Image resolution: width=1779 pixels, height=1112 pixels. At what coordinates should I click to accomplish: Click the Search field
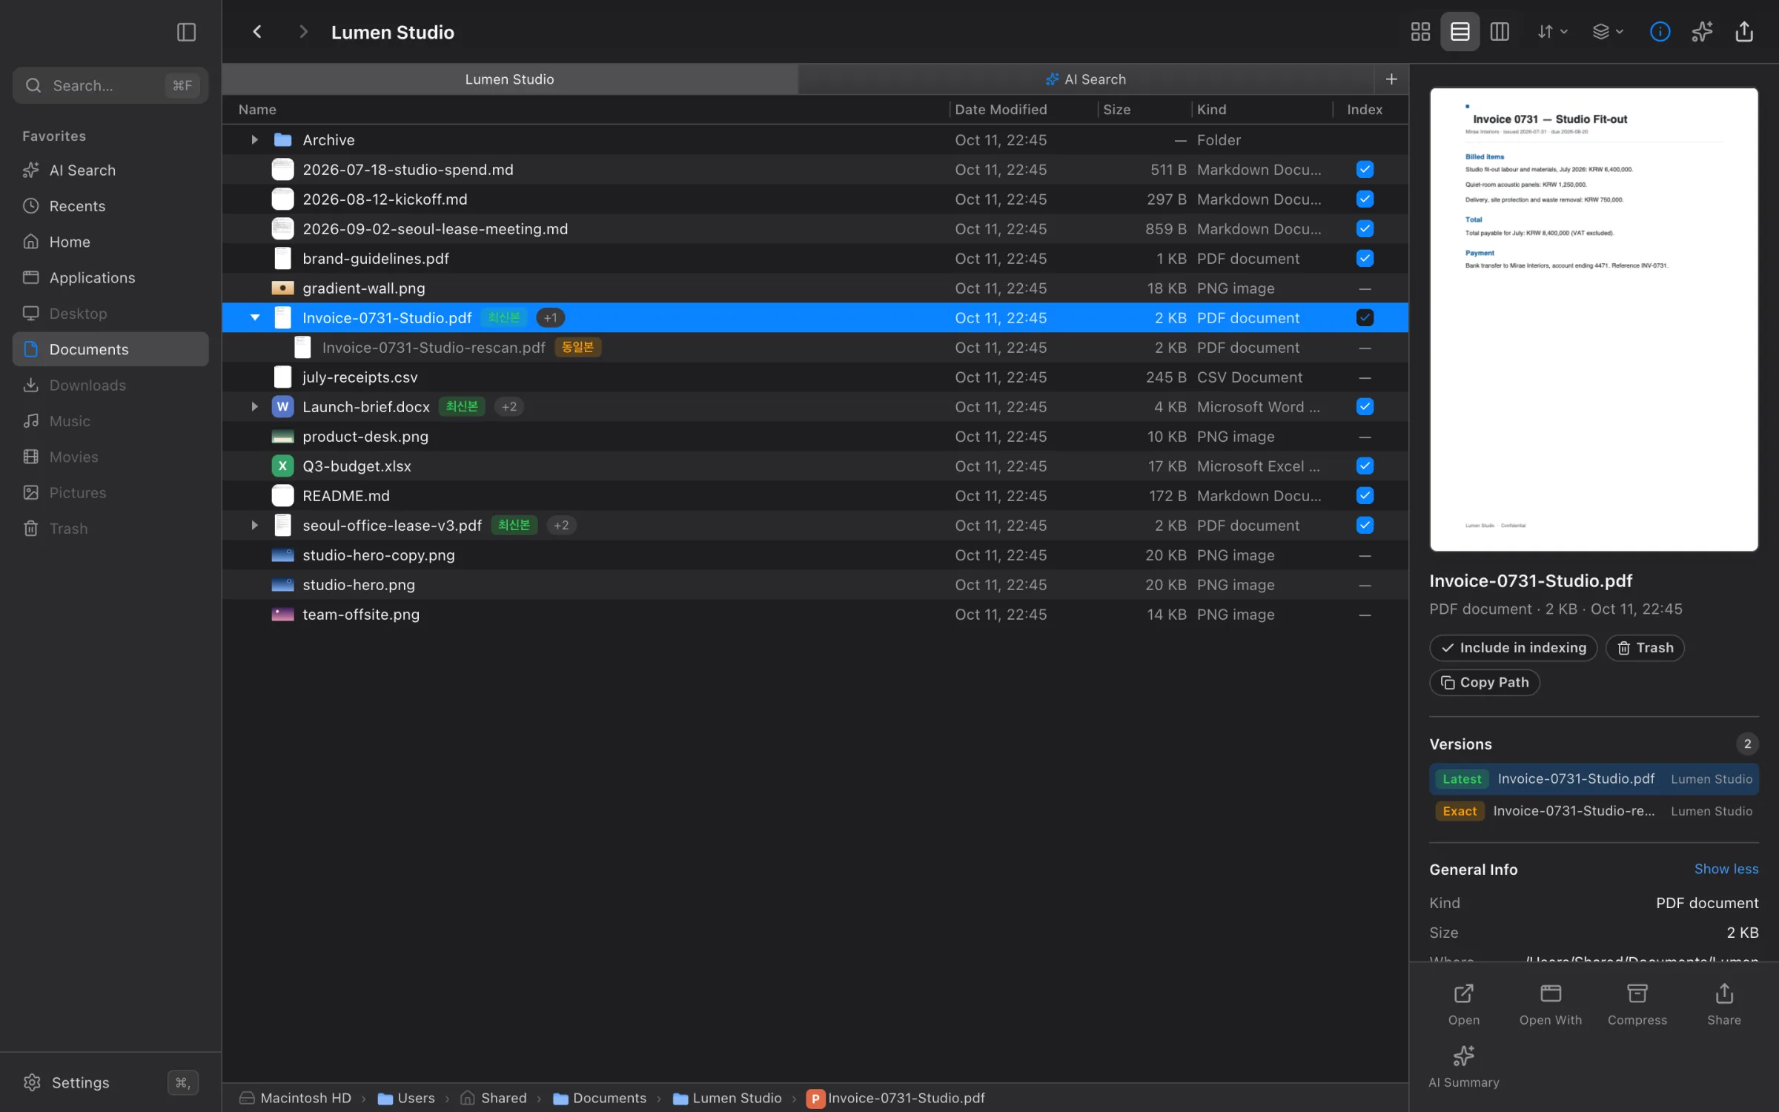(x=110, y=85)
